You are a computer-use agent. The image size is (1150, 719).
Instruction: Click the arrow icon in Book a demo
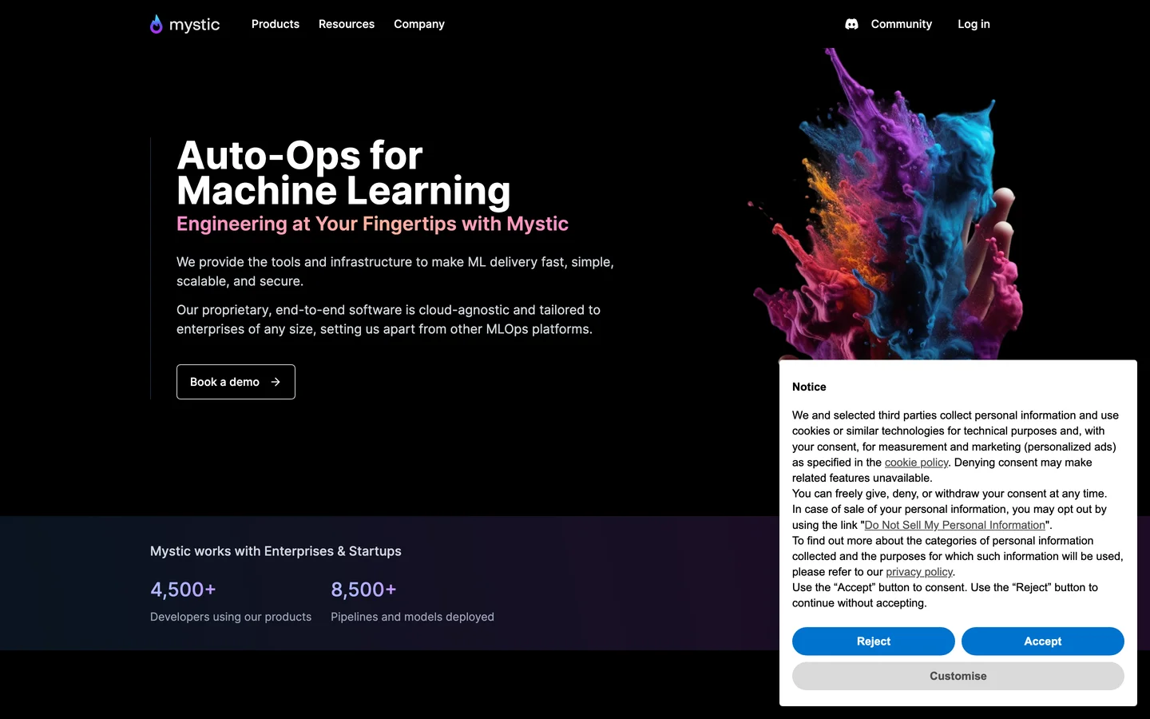click(x=276, y=382)
